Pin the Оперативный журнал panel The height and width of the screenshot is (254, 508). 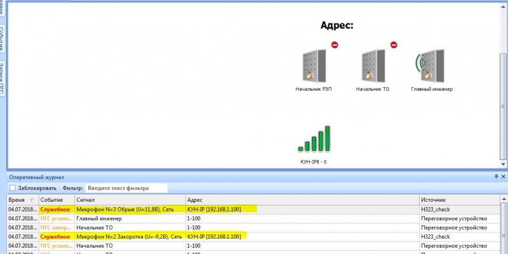coord(496,177)
